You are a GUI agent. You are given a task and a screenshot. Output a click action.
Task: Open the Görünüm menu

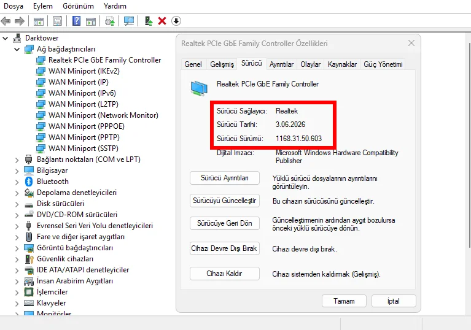tap(78, 6)
